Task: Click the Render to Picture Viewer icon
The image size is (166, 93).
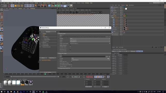Action: pyautogui.click(x=42, y=6)
